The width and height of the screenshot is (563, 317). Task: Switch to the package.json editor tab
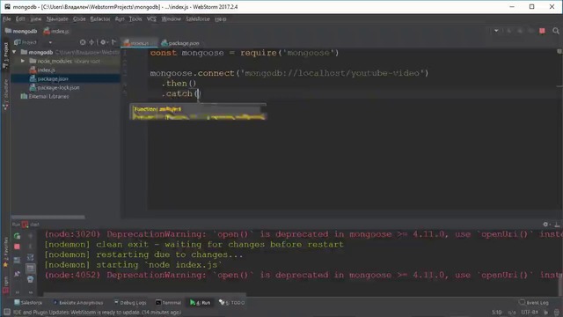coord(180,43)
